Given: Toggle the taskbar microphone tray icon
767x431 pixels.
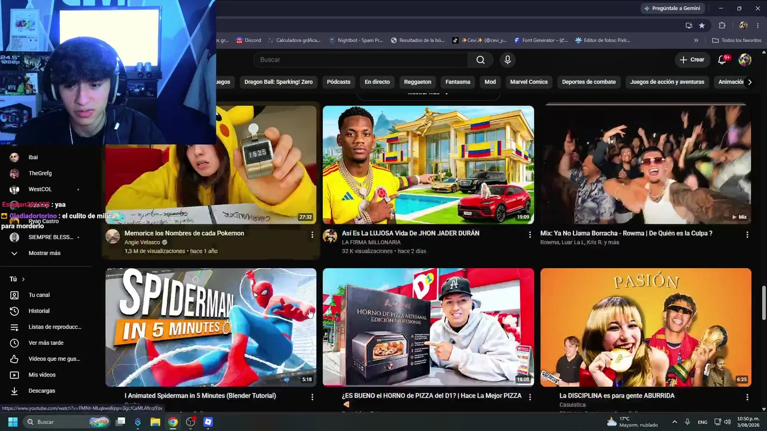Looking at the screenshot, I should 687,422.
